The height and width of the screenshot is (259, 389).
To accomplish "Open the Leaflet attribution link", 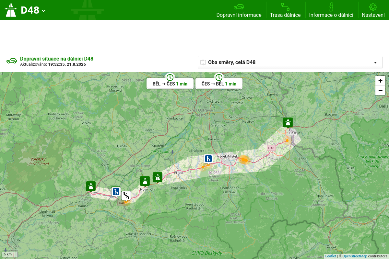I will 331,256.
